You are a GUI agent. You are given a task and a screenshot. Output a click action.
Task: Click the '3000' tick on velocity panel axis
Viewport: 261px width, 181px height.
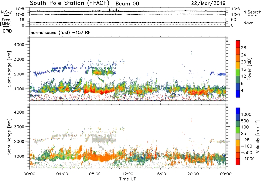pyautogui.click(x=19, y=127)
